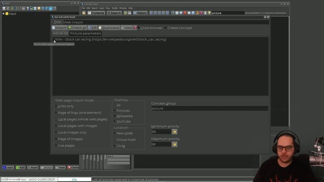
Task: Click the Search toolbar button
Action: click(114, 13)
